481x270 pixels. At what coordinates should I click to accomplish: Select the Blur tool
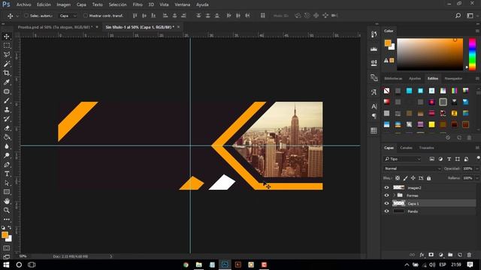point(7,146)
